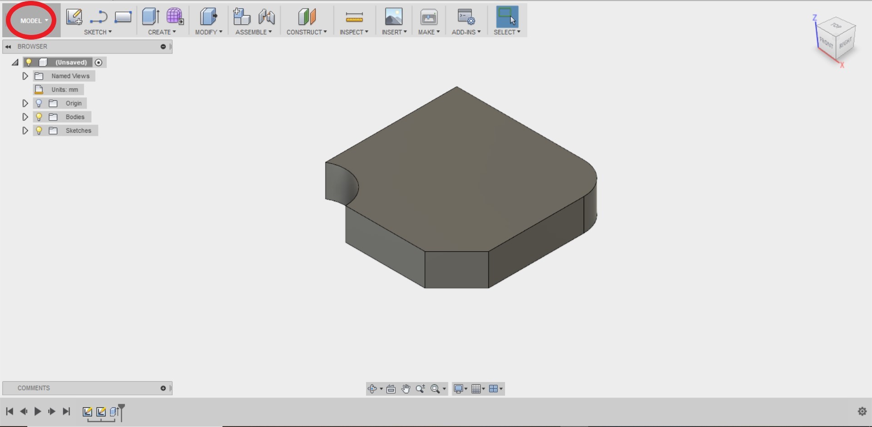The height and width of the screenshot is (427, 872).
Task: Select the Orbit tool in navigation bar
Action: pos(372,389)
